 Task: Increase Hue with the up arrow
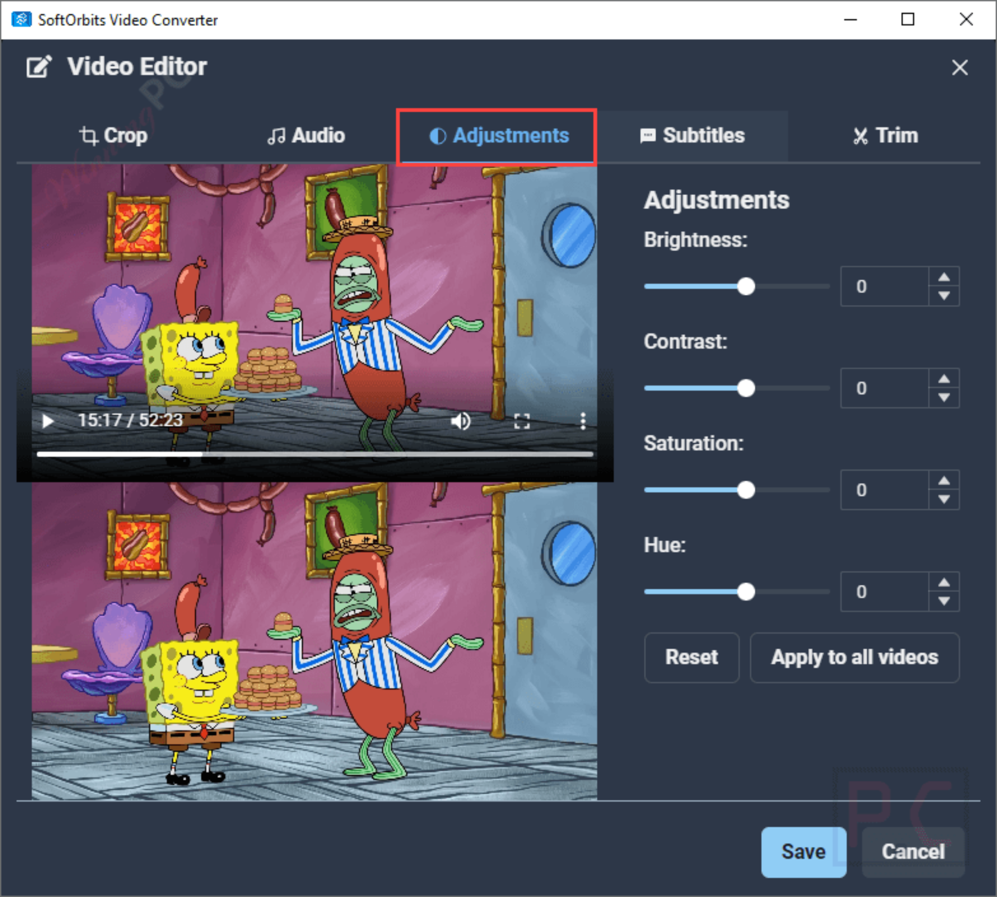click(944, 583)
